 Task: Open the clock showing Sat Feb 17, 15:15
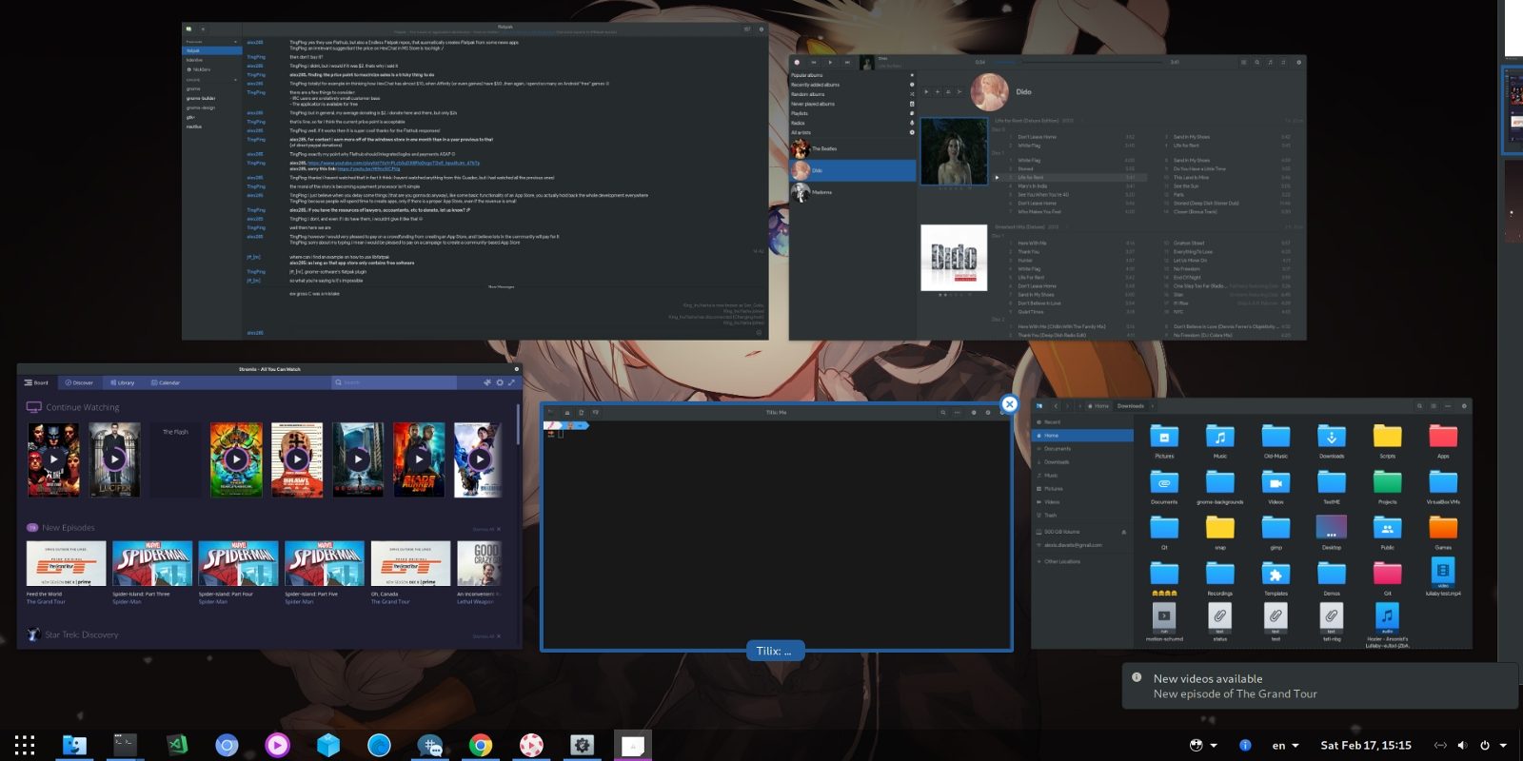(x=1365, y=745)
